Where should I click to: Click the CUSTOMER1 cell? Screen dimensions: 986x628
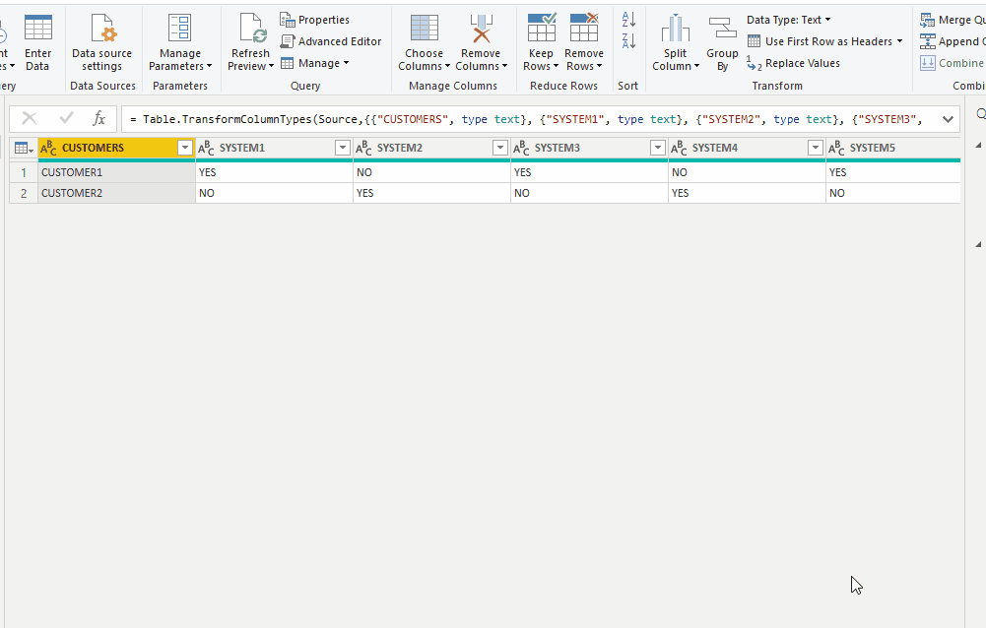click(x=116, y=172)
